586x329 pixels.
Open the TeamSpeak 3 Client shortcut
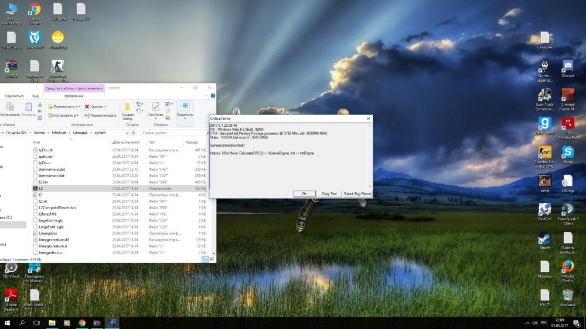click(x=567, y=209)
